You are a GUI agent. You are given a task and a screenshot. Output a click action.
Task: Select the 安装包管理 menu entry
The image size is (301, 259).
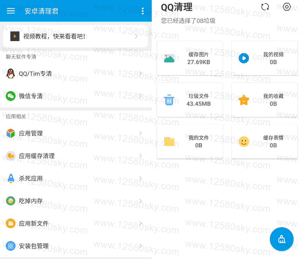[76, 246]
